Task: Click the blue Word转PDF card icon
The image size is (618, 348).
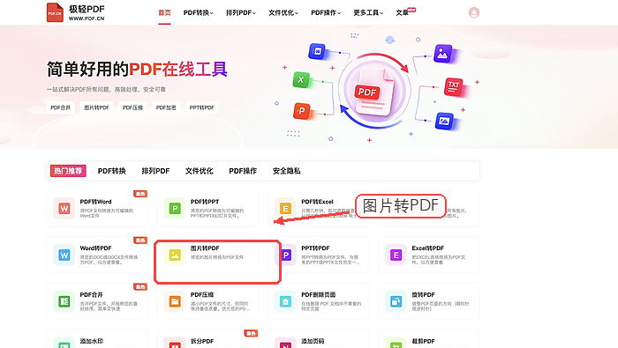Action: pyautogui.click(x=64, y=255)
